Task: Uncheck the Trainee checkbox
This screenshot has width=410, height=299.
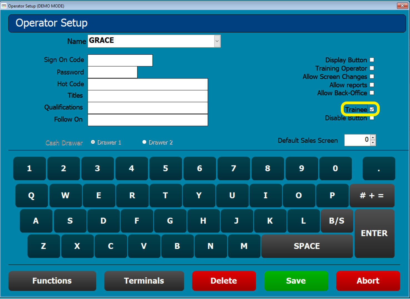Action: point(372,110)
